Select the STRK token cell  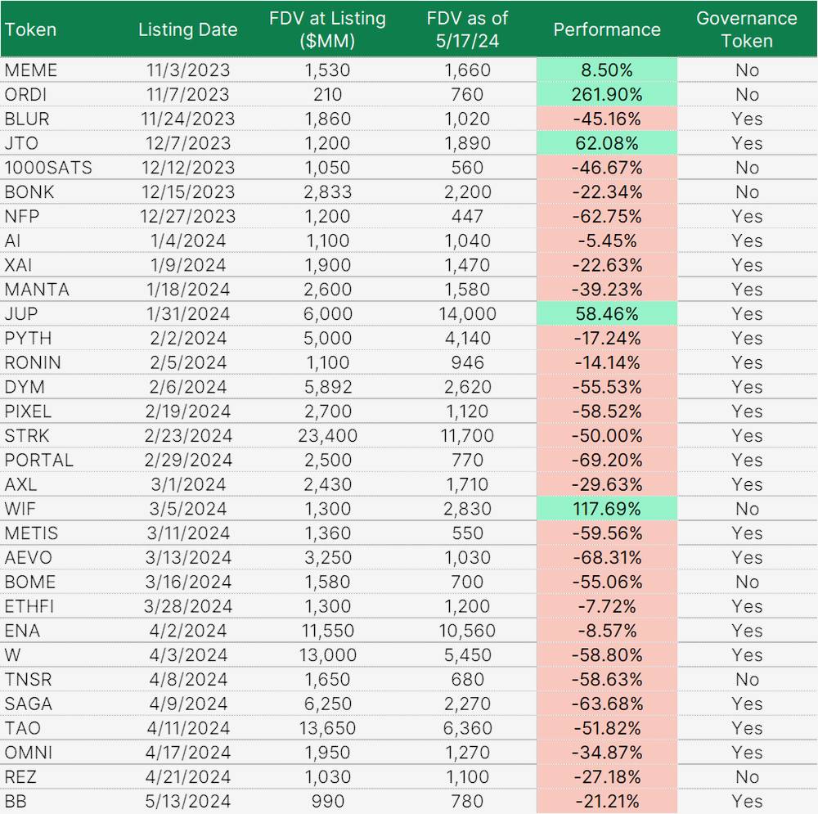(27, 435)
